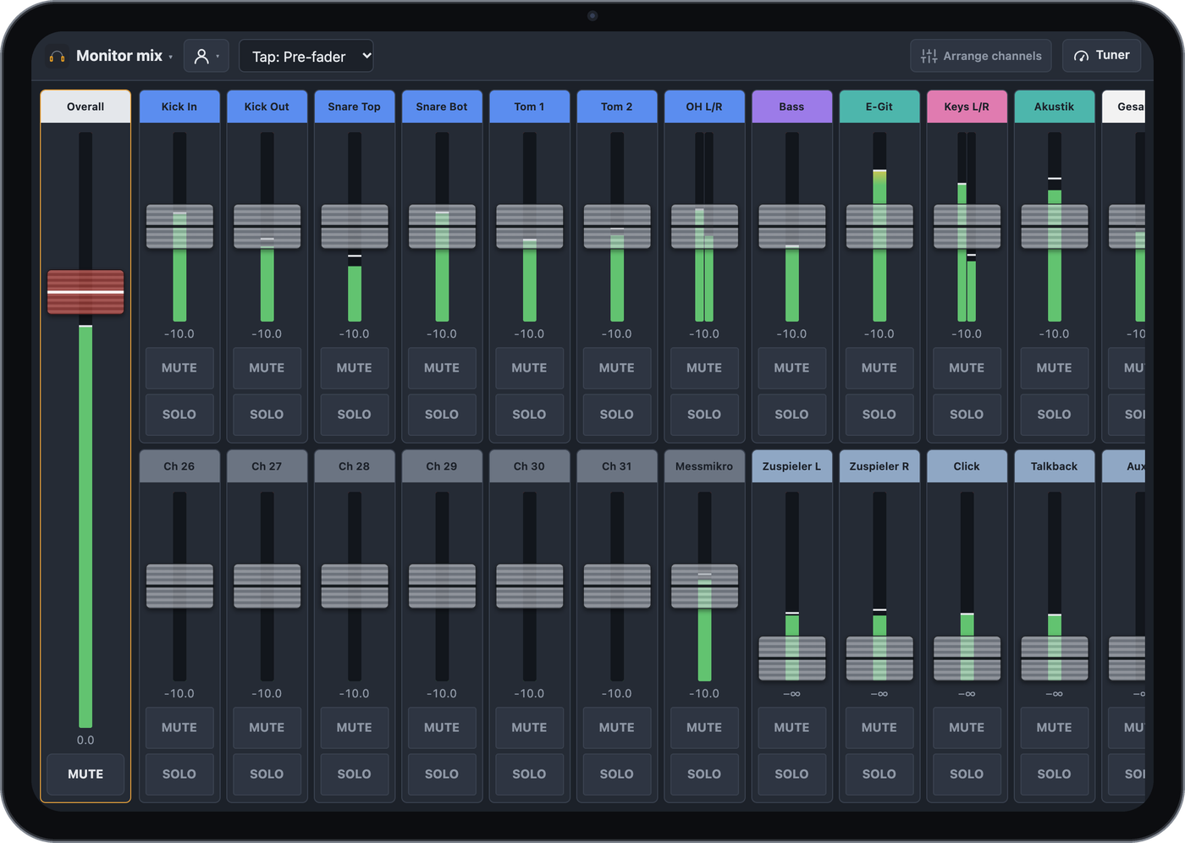Click the Zuspieler L fader handle
The height and width of the screenshot is (843, 1185).
791,658
